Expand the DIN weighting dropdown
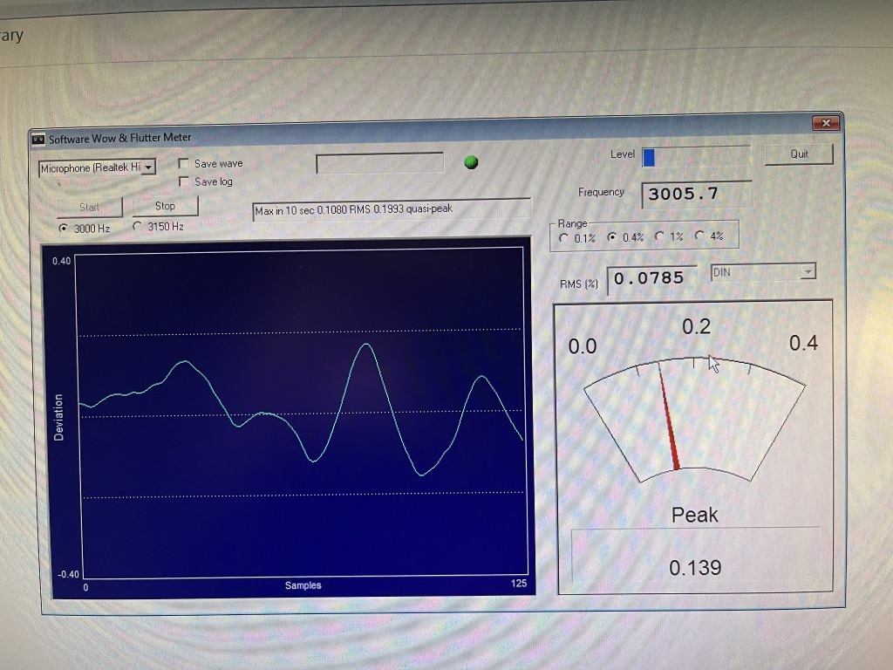This screenshot has width=893, height=670. pyautogui.click(x=807, y=272)
